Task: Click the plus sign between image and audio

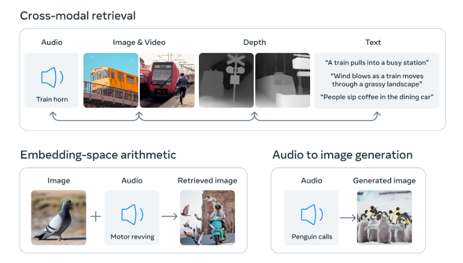Action: 96,217
